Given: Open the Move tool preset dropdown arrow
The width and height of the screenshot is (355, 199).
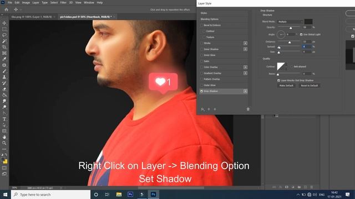Looking at the screenshot, I should click(21, 10).
